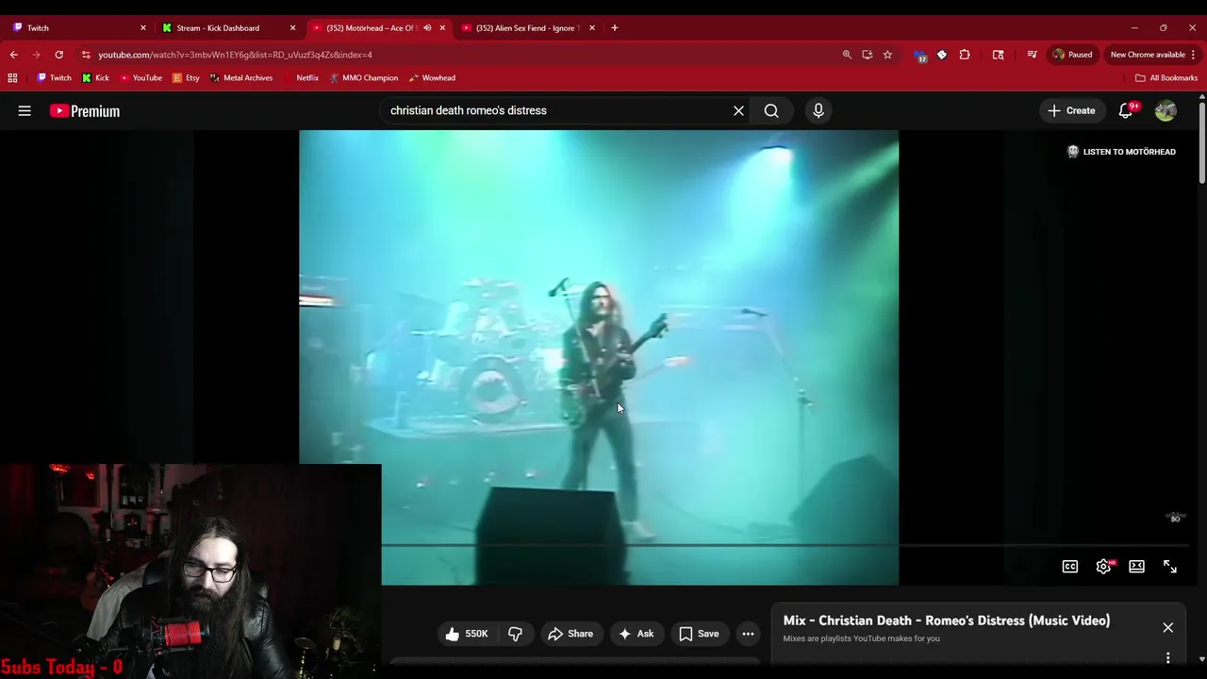Open extension icon with 17 badge
Image resolution: width=1207 pixels, height=679 pixels.
coord(920,55)
